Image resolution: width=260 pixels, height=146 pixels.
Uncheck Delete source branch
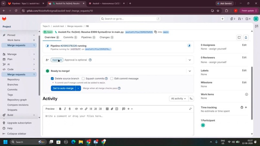pyautogui.click(x=52, y=79)
